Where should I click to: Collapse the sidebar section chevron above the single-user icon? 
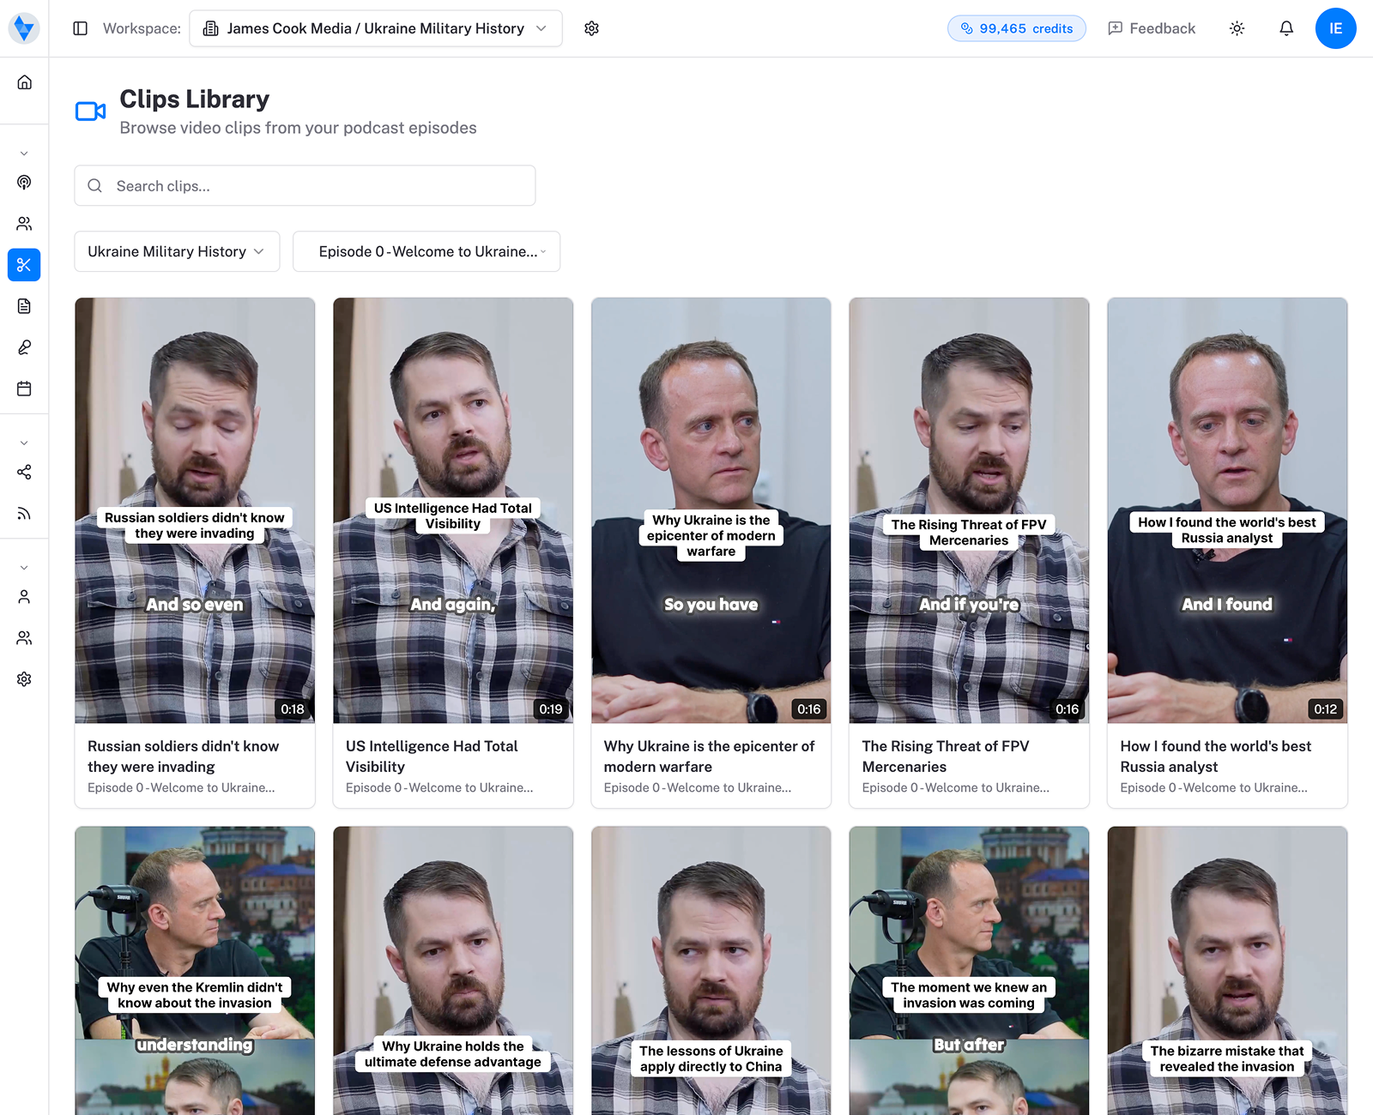point(24,568)
